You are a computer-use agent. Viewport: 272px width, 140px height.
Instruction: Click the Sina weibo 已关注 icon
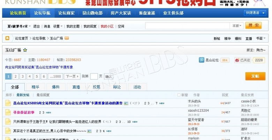pos(237,60)
